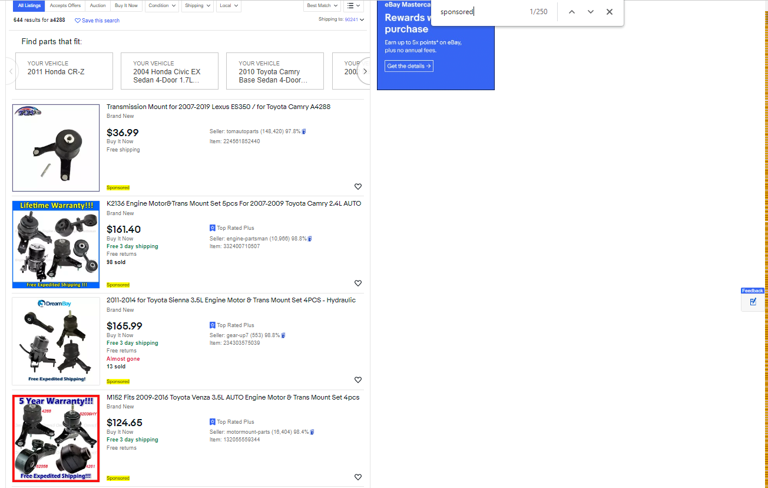The image size is (768, 488).
Task: Click $124.65 price text
Action: coord(124,423)
